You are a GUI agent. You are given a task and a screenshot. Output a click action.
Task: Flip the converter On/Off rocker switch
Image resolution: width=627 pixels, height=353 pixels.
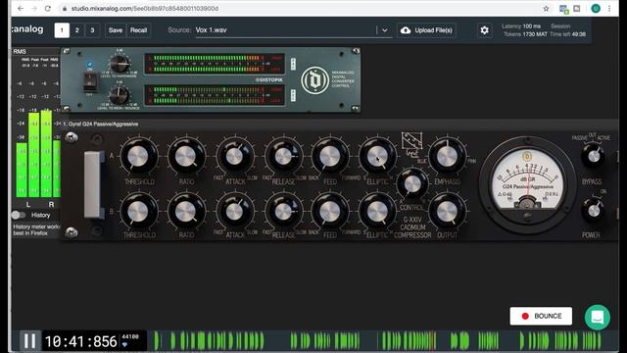coord(90,82)
